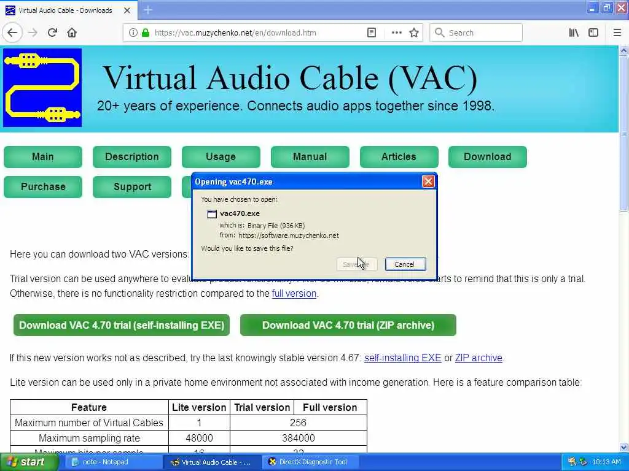Click the Trial version table header
The image size is (629, 471).
(x=262, y=407)
